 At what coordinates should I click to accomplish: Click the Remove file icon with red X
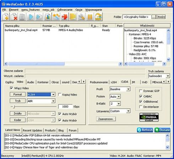coord(14,17)
